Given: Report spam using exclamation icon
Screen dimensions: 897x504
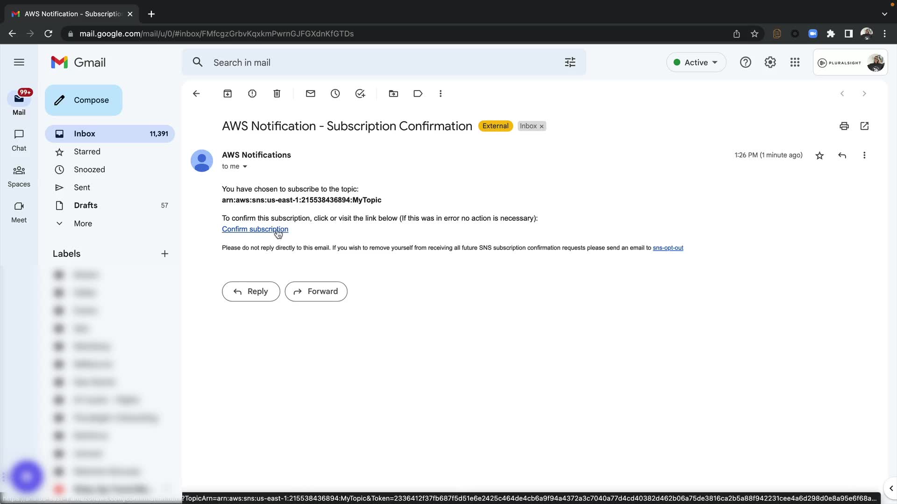Looking at the screenshot, I should coord(252,94).
